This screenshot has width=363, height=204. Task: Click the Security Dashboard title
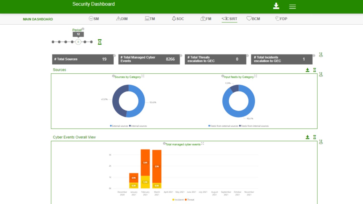(x=94, y=4)
